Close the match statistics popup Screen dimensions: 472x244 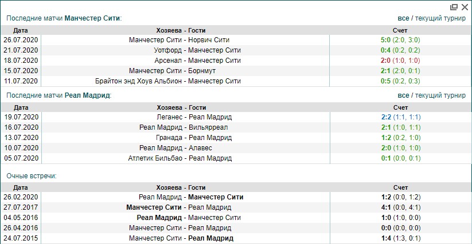coord(465,7)
